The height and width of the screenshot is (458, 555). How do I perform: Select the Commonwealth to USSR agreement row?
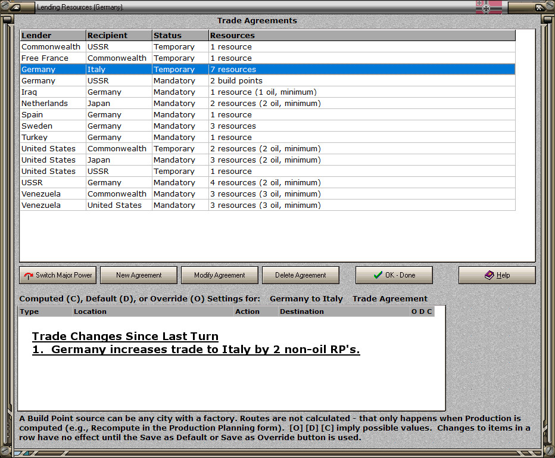pyautogui.click(x=267, y=46)
